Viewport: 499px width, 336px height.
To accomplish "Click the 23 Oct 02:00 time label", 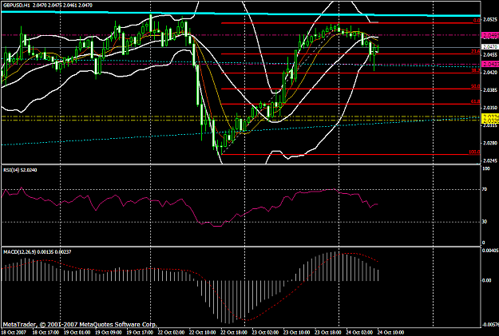I will tap(265, 333).
